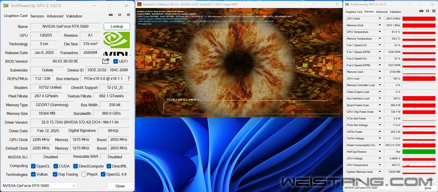Toggle the Vulkan checkbox
This screenshot has width=438, height=192.
pos(33,175)
